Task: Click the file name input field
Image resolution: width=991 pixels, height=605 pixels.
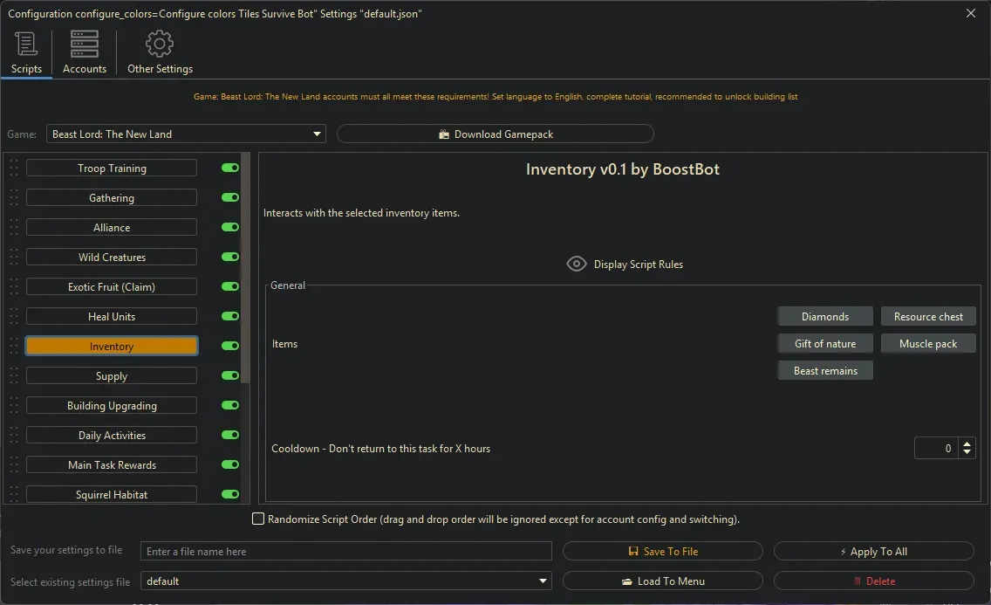Action: click(346, 552)
